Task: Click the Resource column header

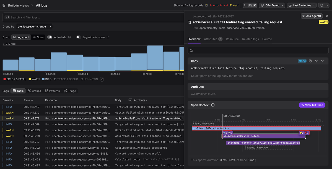Action: (x=51, y=100)
